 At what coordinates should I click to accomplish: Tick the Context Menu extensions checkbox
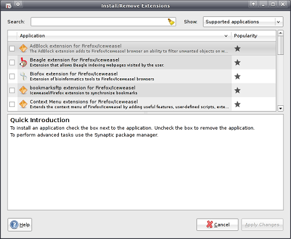click(12, 104)
